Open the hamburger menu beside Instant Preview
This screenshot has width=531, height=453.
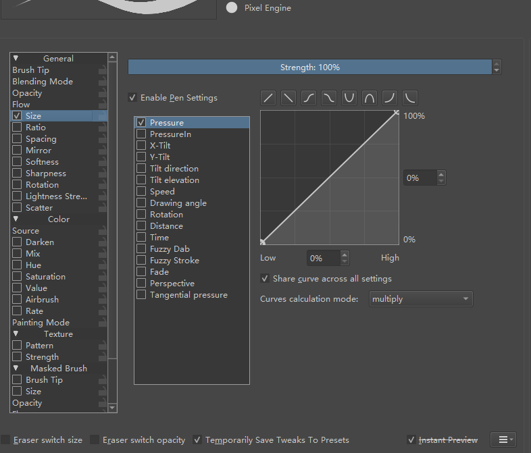click(503, 439)
